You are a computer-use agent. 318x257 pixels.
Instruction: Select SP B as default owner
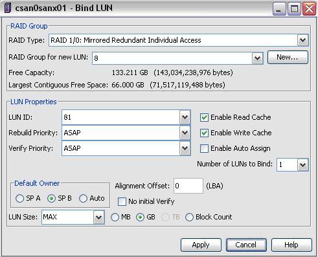(x=51, y=198)
